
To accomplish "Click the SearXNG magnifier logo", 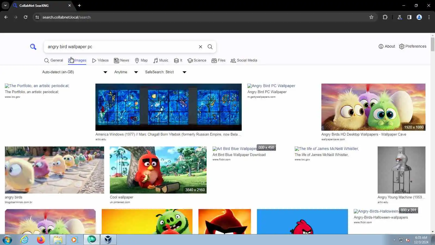I will coord(33,47).
